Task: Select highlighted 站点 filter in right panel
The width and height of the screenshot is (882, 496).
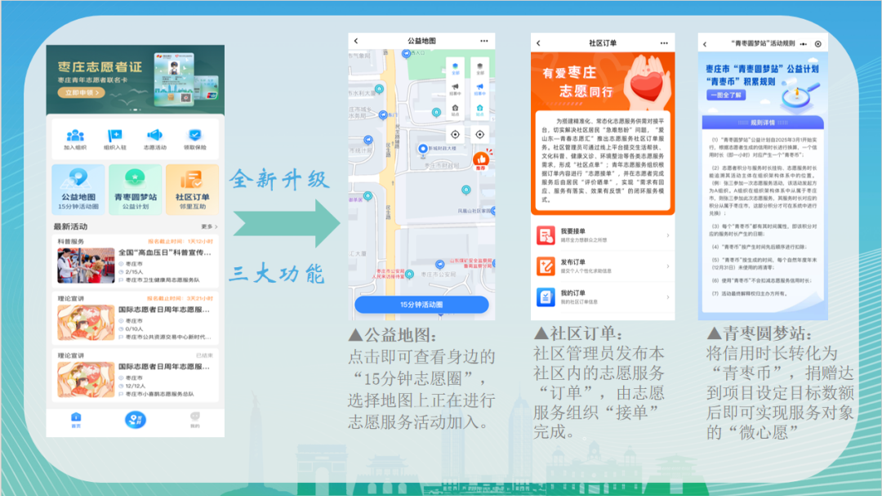Action: coord(480,109)
